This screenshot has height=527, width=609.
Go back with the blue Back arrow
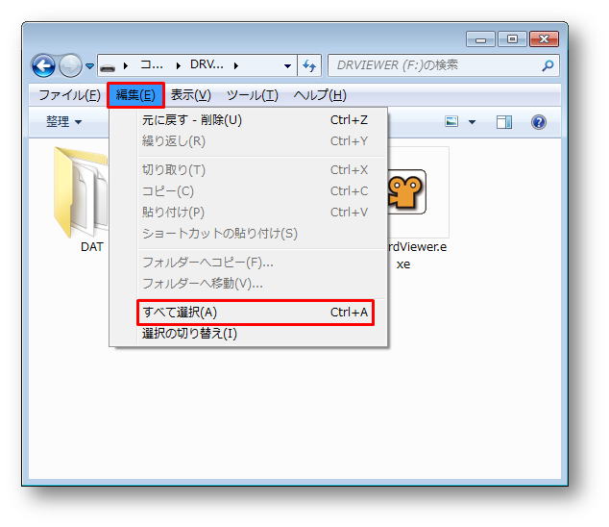coord(43,65)
